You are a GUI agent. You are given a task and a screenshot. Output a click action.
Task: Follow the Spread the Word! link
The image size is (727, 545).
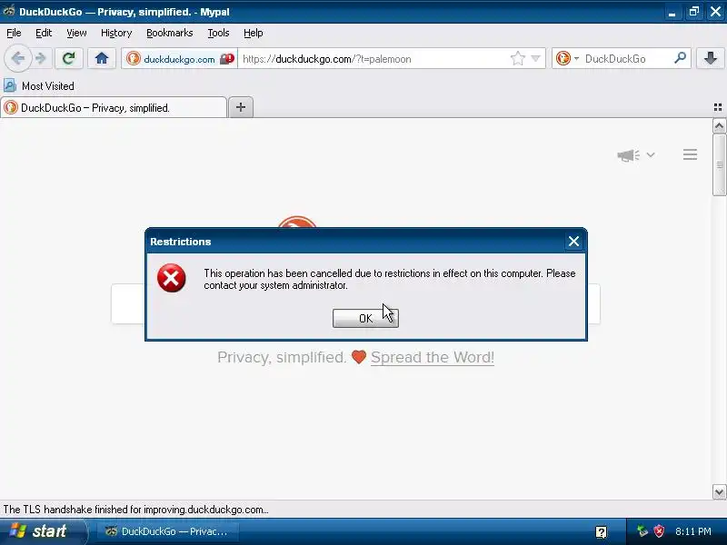[433, 357]
